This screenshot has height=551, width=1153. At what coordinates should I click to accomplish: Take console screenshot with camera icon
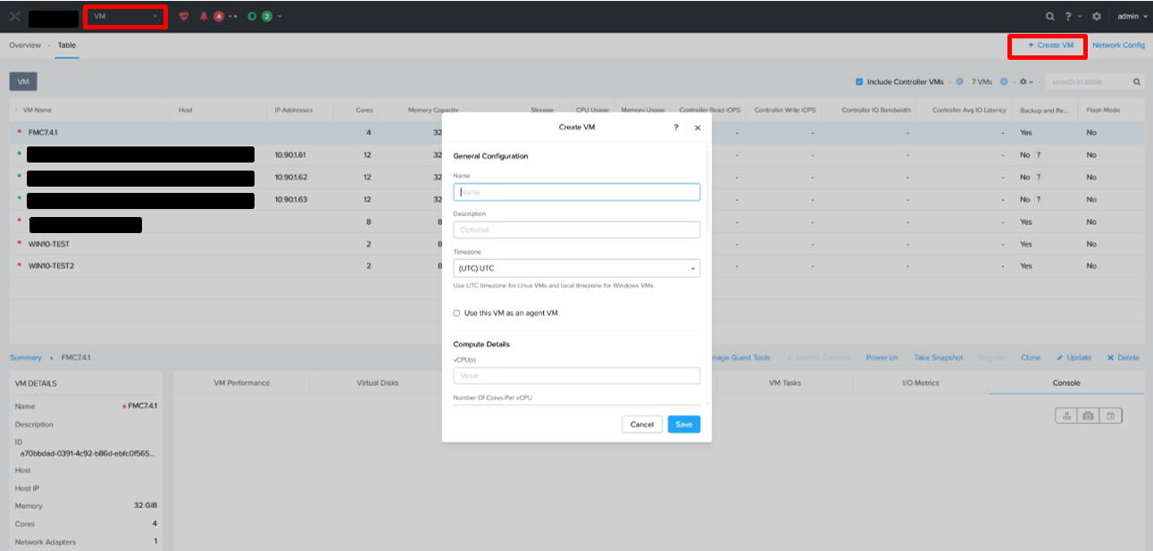point(1088,416)
